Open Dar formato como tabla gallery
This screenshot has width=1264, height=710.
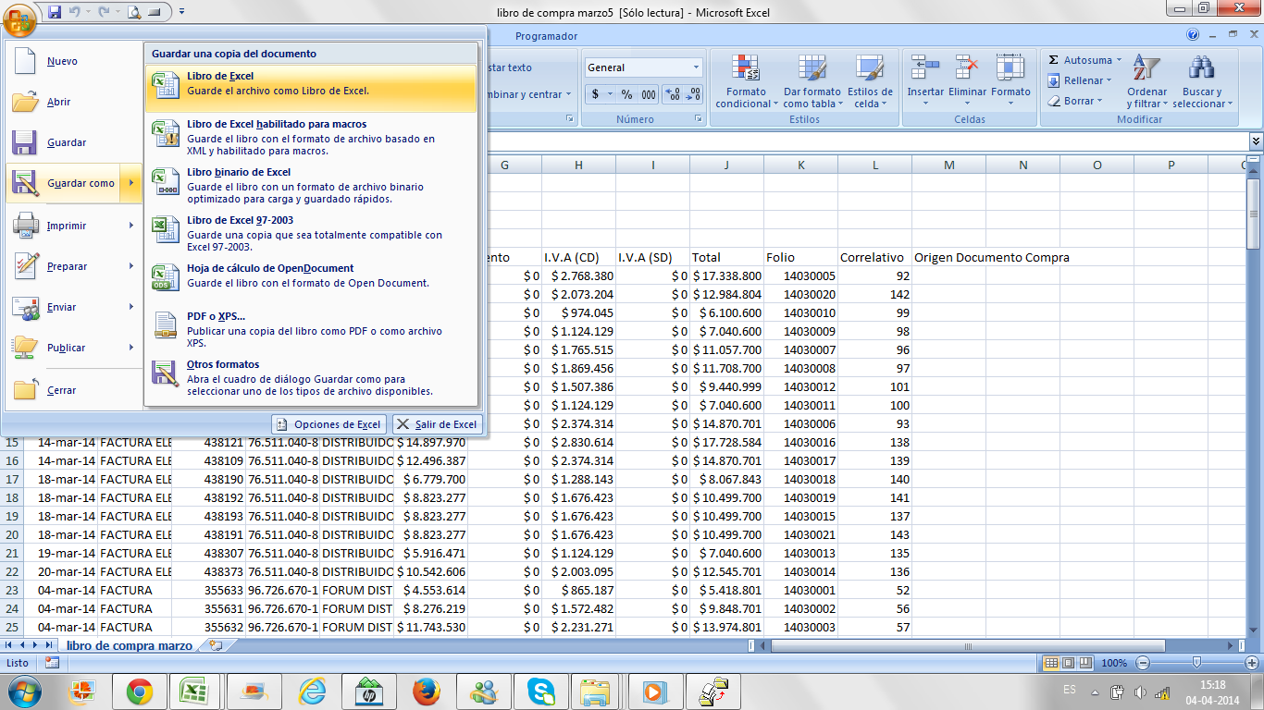812,81
